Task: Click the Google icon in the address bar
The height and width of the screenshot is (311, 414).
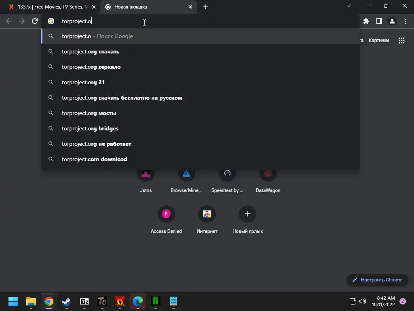Action: point(51,21)
